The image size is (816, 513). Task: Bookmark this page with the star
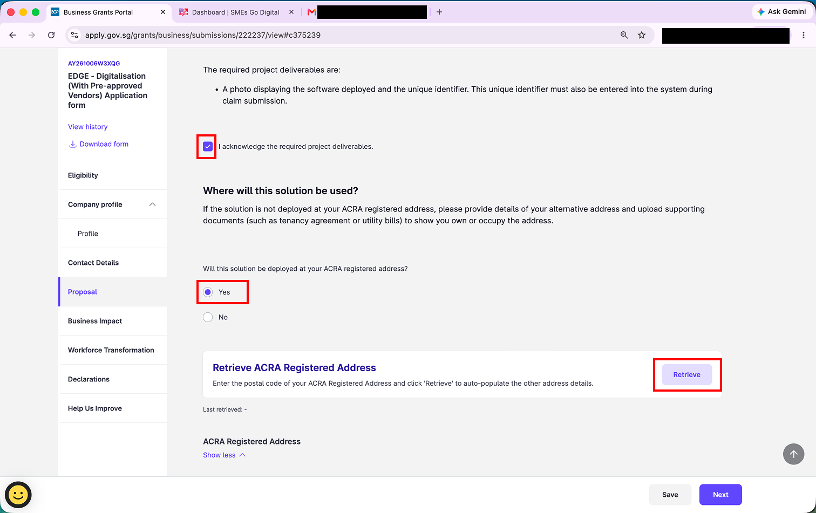(x=642, y=35)
